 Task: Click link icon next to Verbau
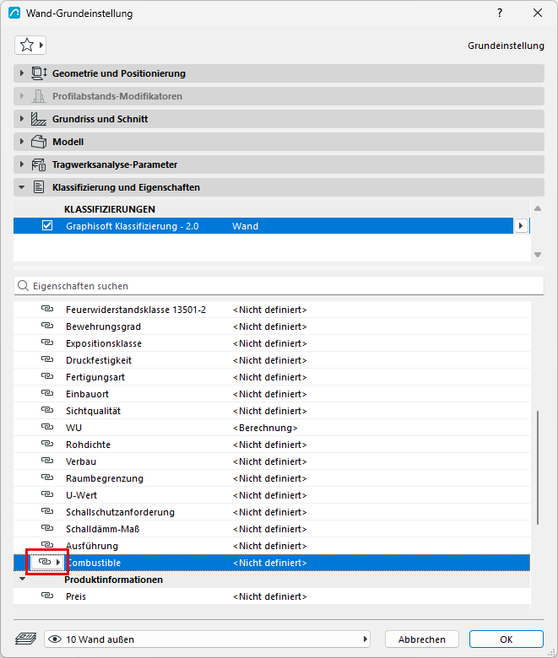click(47, 461)
